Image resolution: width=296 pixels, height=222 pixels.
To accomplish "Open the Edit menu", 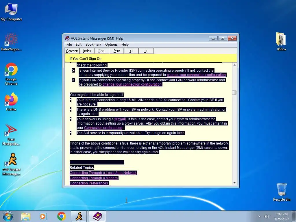I will tap(79, 45).
